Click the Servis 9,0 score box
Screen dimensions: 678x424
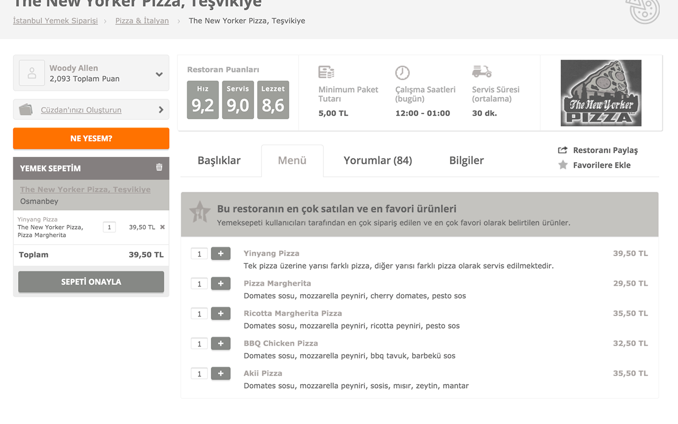(x=238, y=100)
